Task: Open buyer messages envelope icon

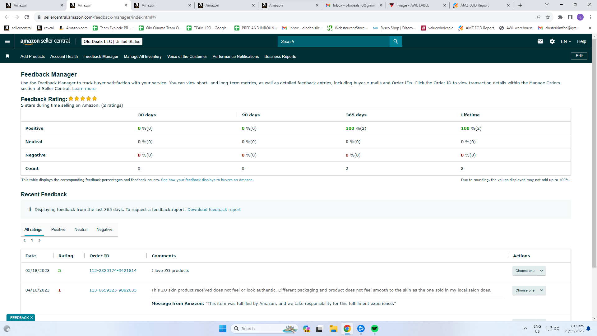Action: (540, 41)
